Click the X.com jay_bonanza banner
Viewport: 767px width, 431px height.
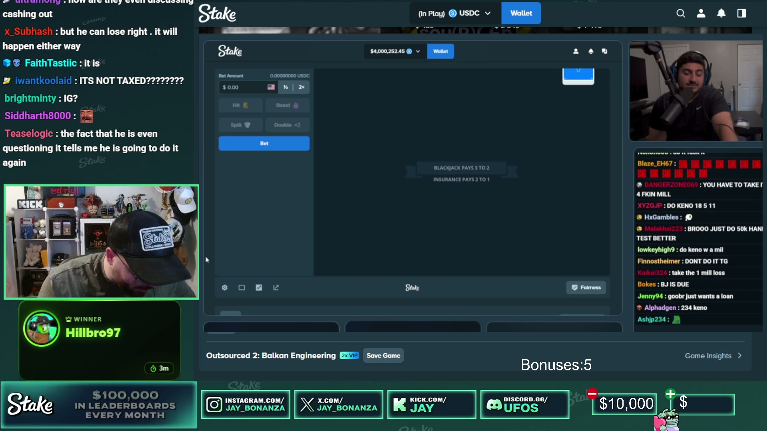click(x=339, y=404)
